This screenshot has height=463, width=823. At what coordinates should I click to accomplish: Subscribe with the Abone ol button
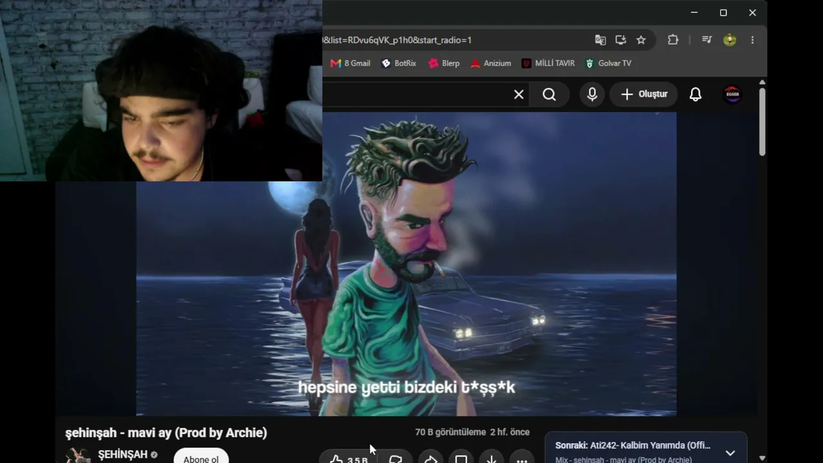(201, 457)
